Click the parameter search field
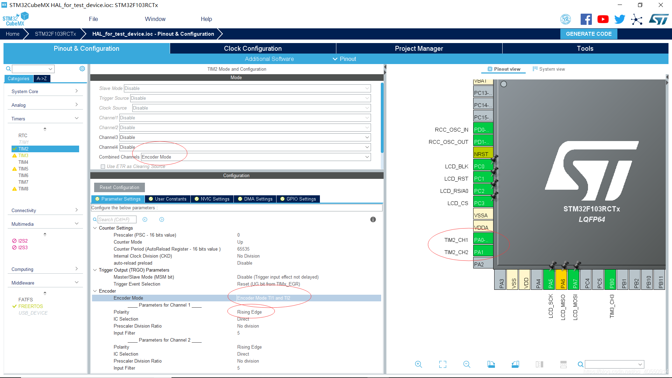The height and width of the screenshot is (378, 672). point(116,219)
